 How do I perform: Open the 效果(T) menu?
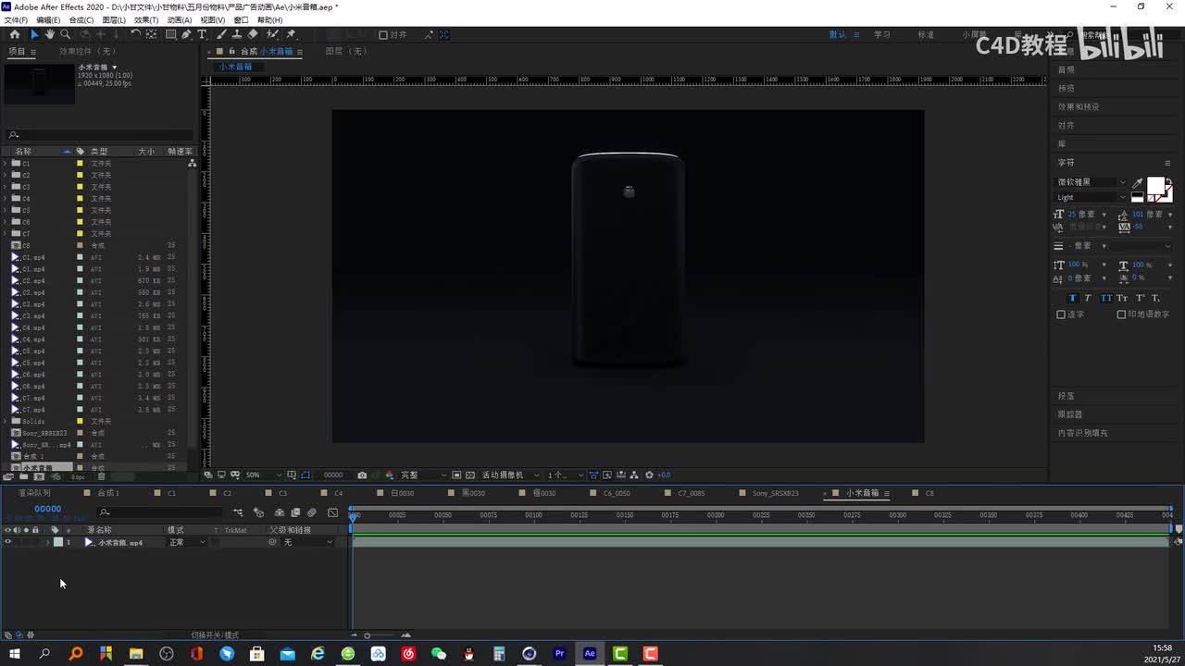tap(146, 19)
